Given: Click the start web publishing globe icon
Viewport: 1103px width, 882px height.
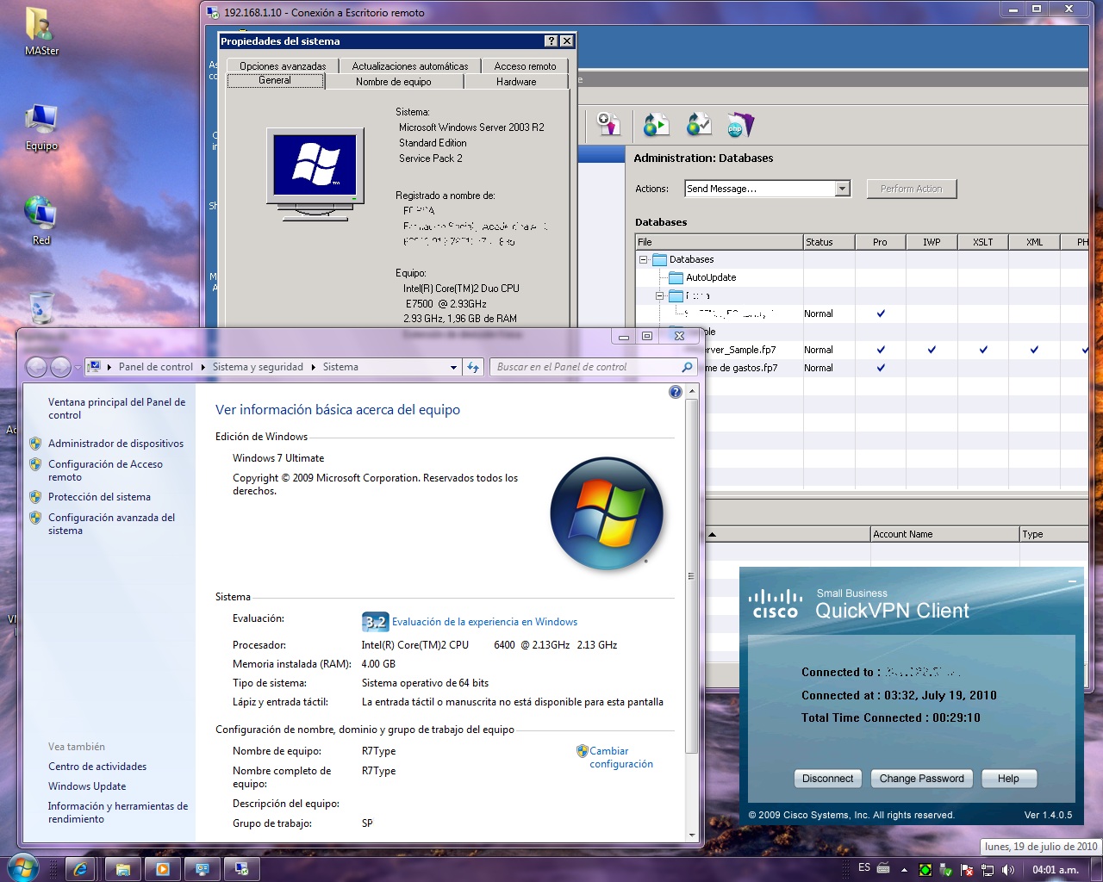Looking at the screenshot, I should point(657,125).
